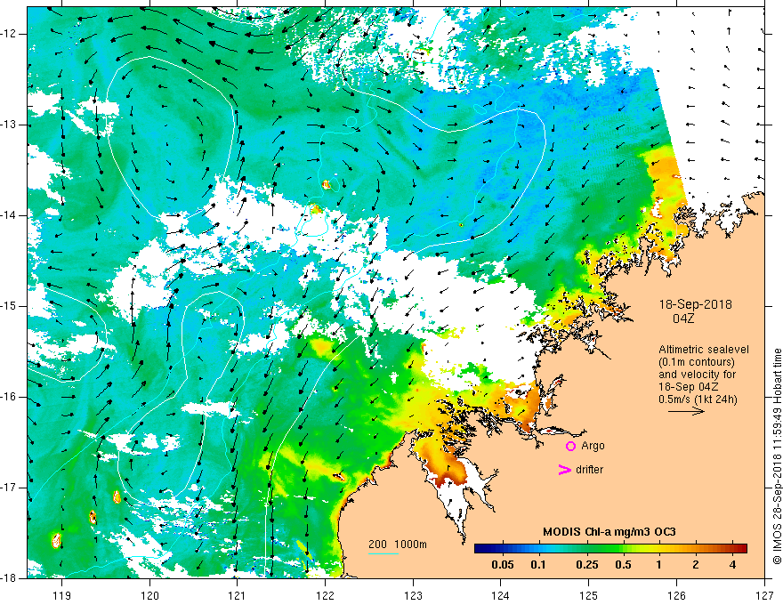The height and width of the screenshot is (605, 783).
Task: Click latitude axis label -13
Action: pos(10,125)
